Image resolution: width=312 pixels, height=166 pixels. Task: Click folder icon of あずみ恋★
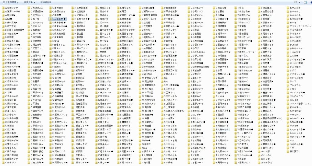point(288,8)
